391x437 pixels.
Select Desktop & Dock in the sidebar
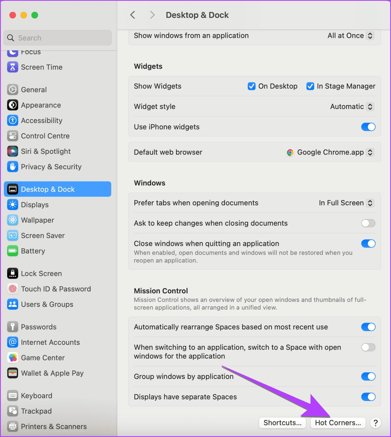(x=48, y=189)
